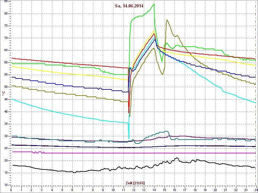This screenshot has height=193, width=258.
Task: Pick hour 21 on the time axis
Action: pyautogui.click(x=225, y=190)
